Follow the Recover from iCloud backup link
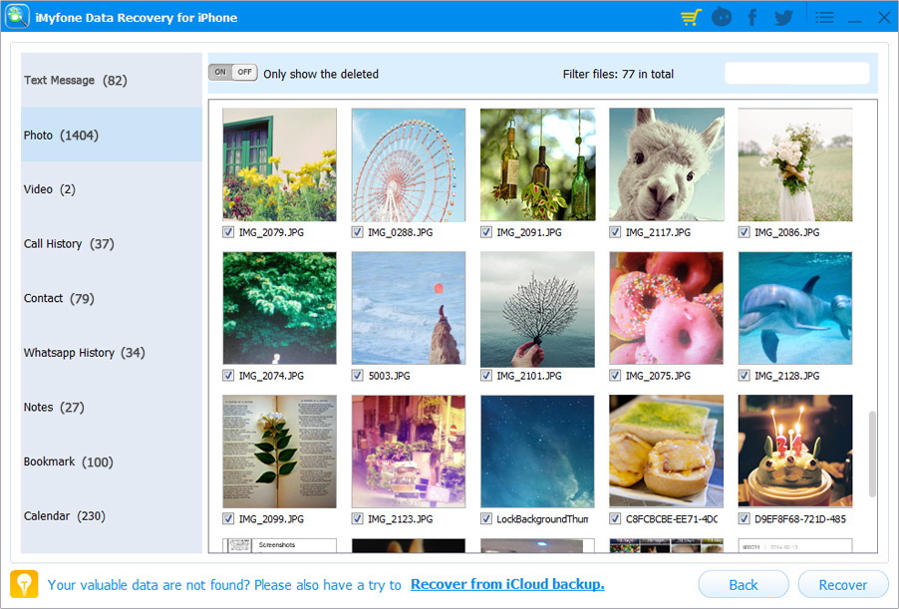899x609 pixels. [507, 584]
